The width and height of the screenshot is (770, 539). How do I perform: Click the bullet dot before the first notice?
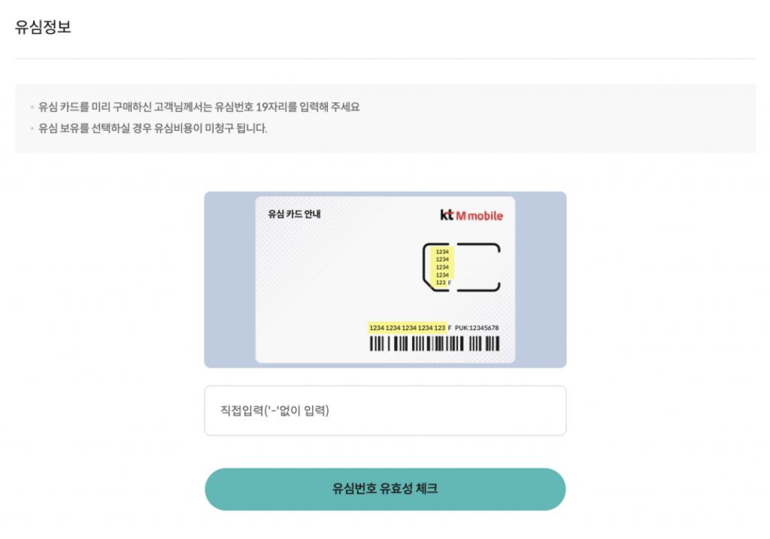(x=32, y=107)
